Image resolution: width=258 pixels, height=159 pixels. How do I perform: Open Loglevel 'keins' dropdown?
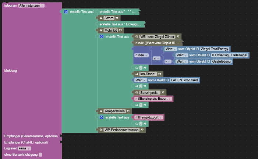24,148
